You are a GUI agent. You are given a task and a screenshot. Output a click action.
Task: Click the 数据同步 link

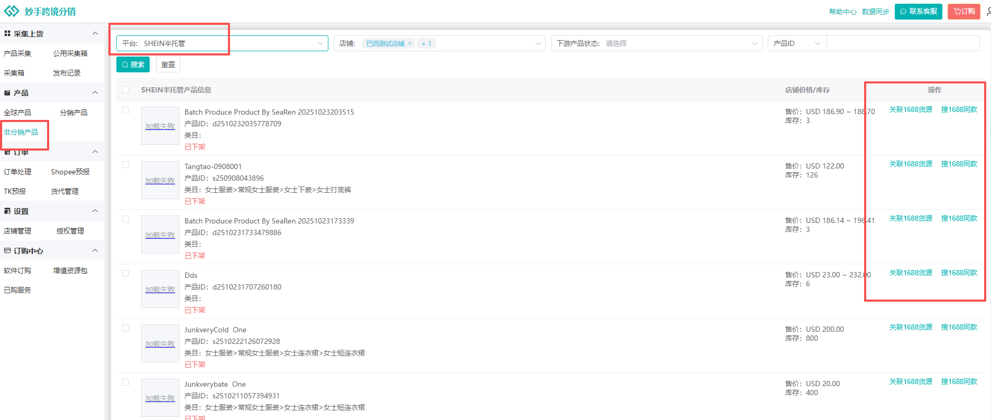click(876, 12)
